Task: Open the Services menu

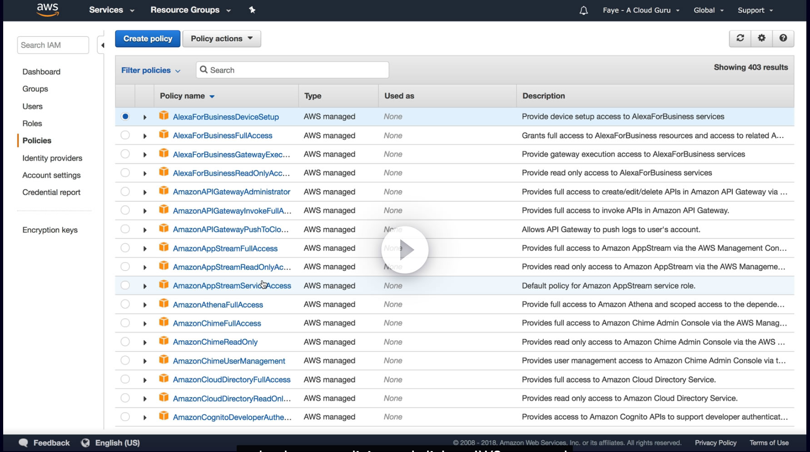Action: [111, 10]
